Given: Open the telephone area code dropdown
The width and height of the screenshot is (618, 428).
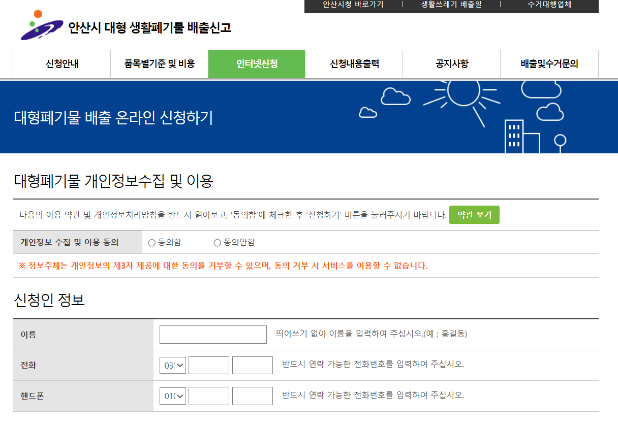Looking at the screenshot, I should 172,365.
